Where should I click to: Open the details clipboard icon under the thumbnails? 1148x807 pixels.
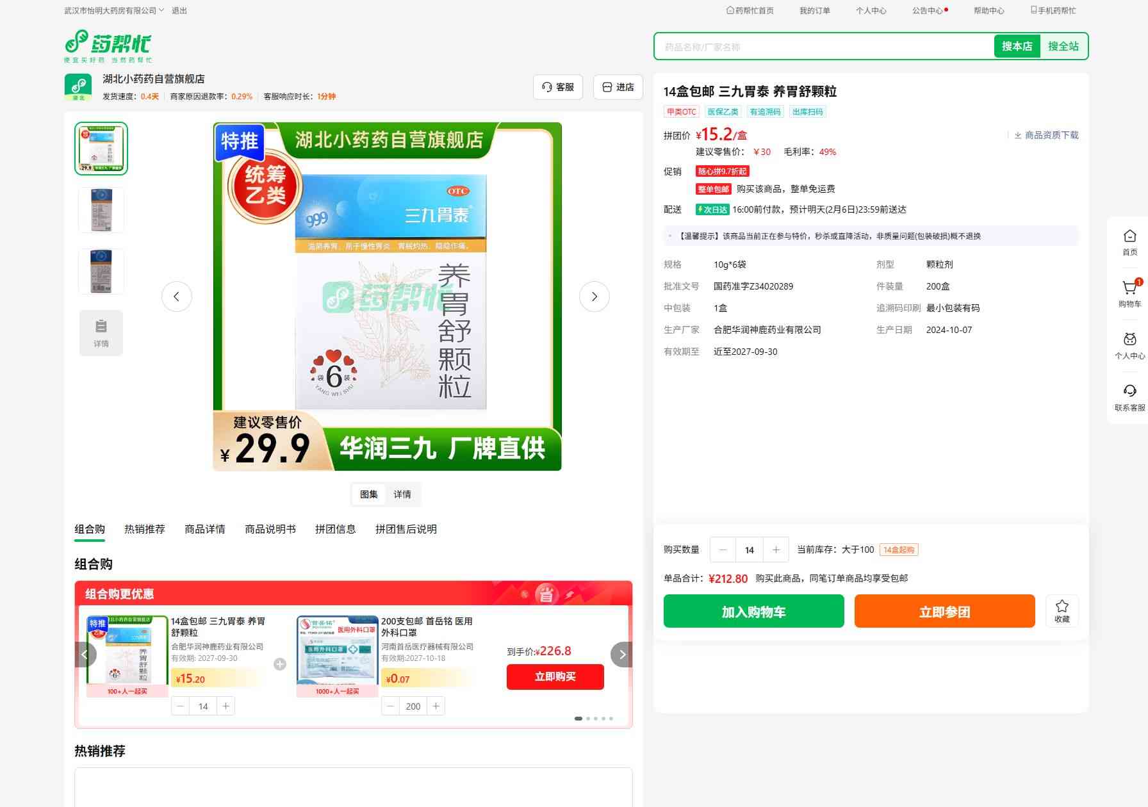(x=101, y=332)
